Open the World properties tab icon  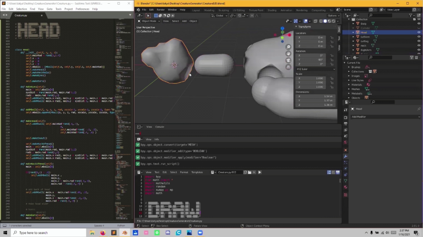tap(346, 142)
